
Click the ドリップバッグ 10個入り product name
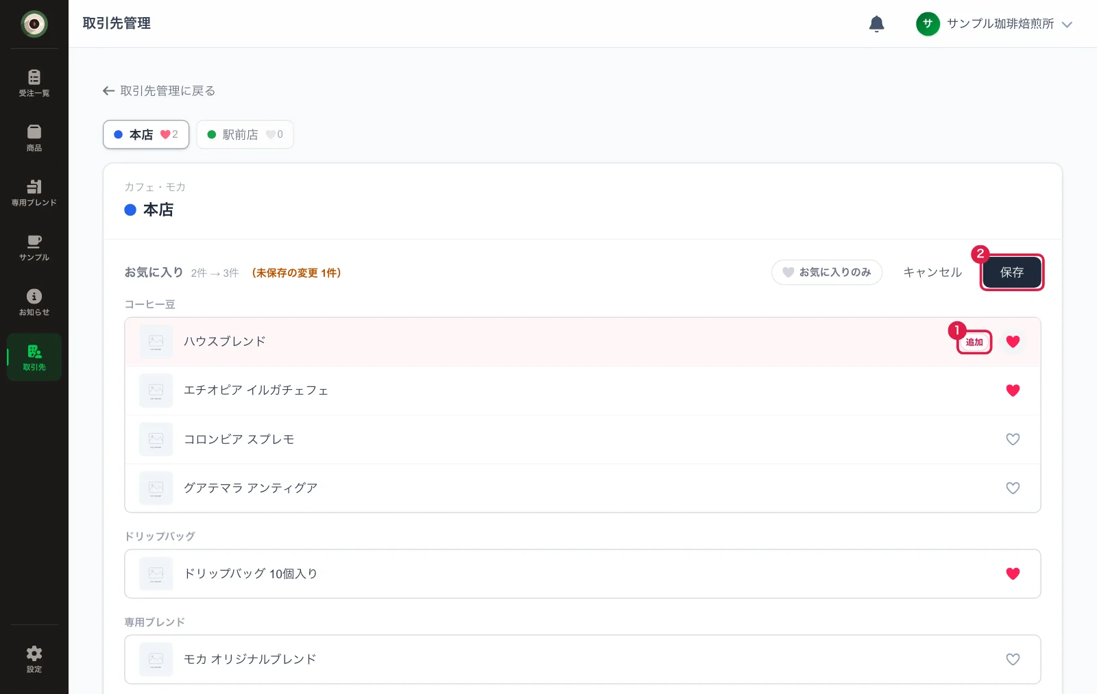tap(250, 573)
